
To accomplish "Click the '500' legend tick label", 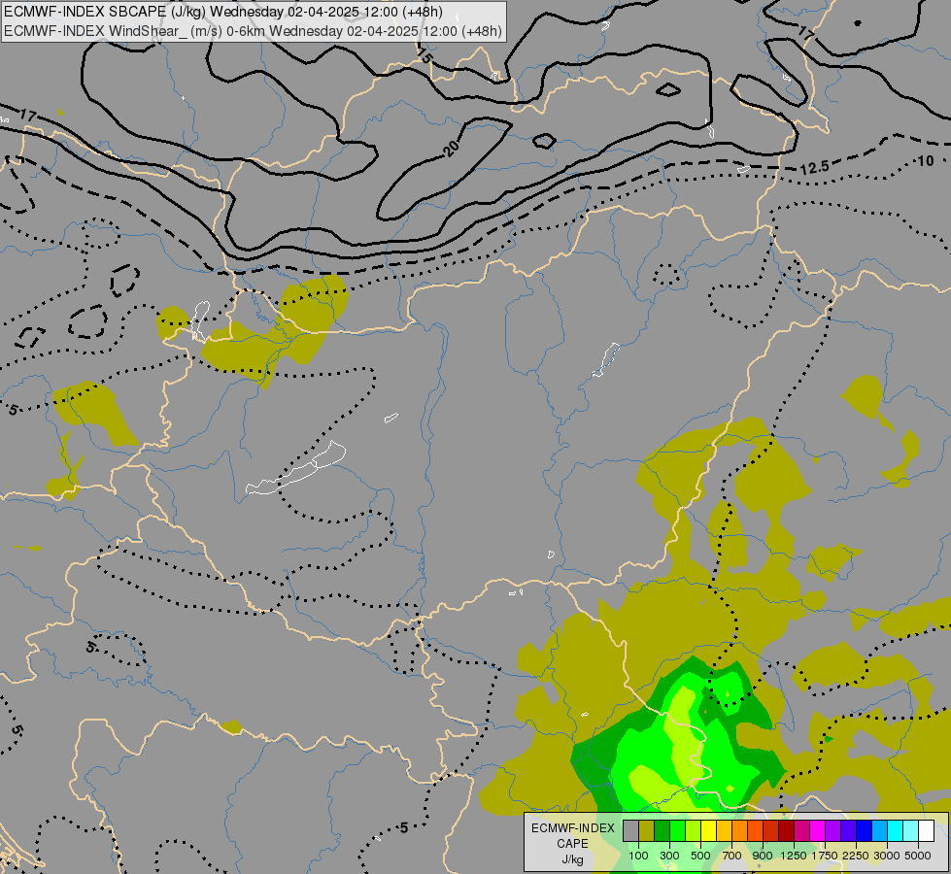I will [x=700, y=856].
